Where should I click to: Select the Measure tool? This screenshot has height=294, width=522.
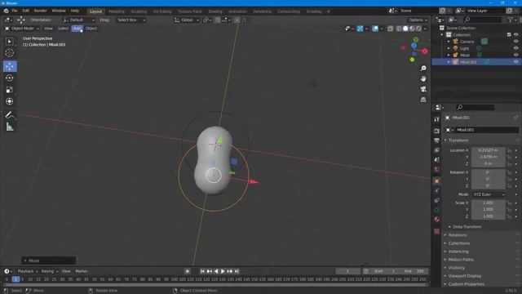10,127
